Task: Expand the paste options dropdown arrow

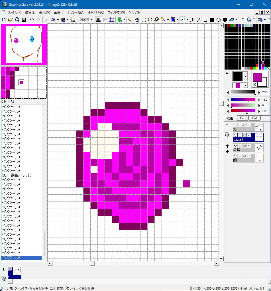Action: (68, 20)
